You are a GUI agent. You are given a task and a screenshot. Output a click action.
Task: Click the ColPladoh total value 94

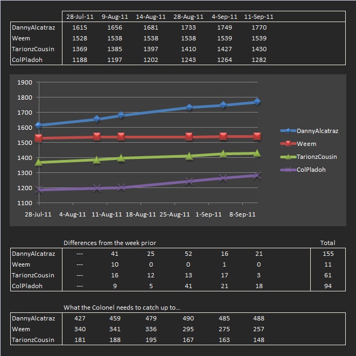[328, 286]
